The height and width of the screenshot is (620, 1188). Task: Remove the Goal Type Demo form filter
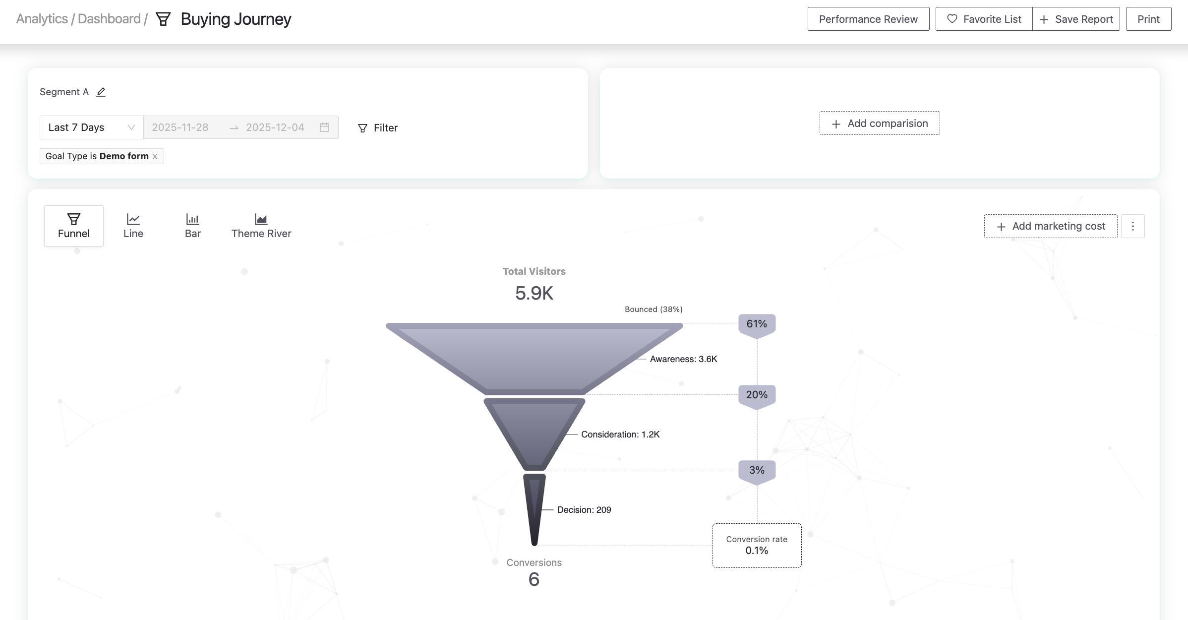[x=155, y=156]
